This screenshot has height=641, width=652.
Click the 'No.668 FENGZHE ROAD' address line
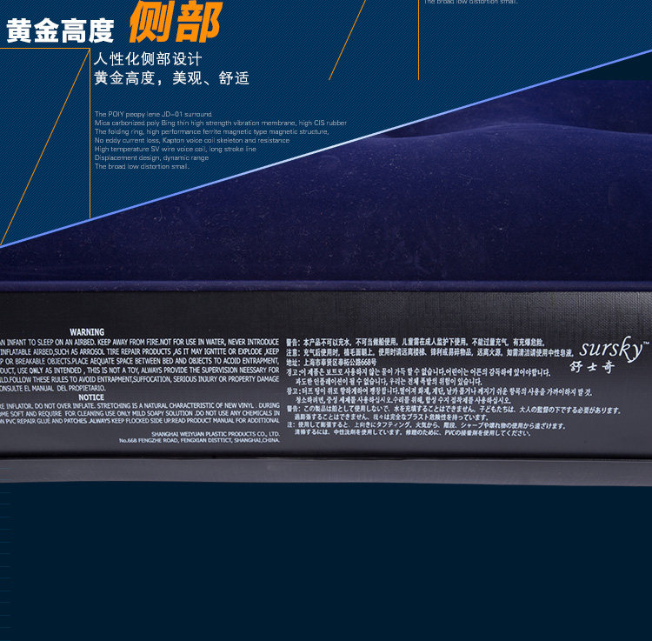point(199,440)
